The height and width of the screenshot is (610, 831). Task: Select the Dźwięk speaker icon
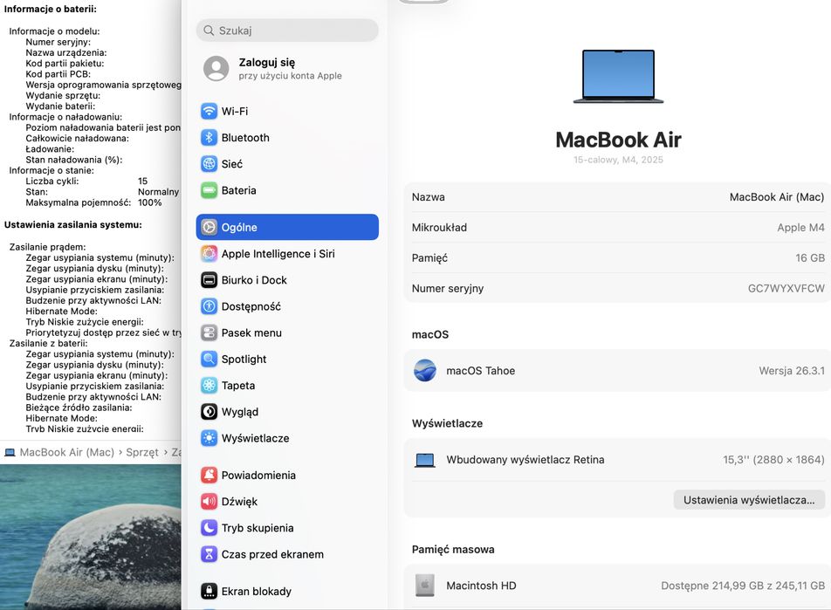coord(209,502)
